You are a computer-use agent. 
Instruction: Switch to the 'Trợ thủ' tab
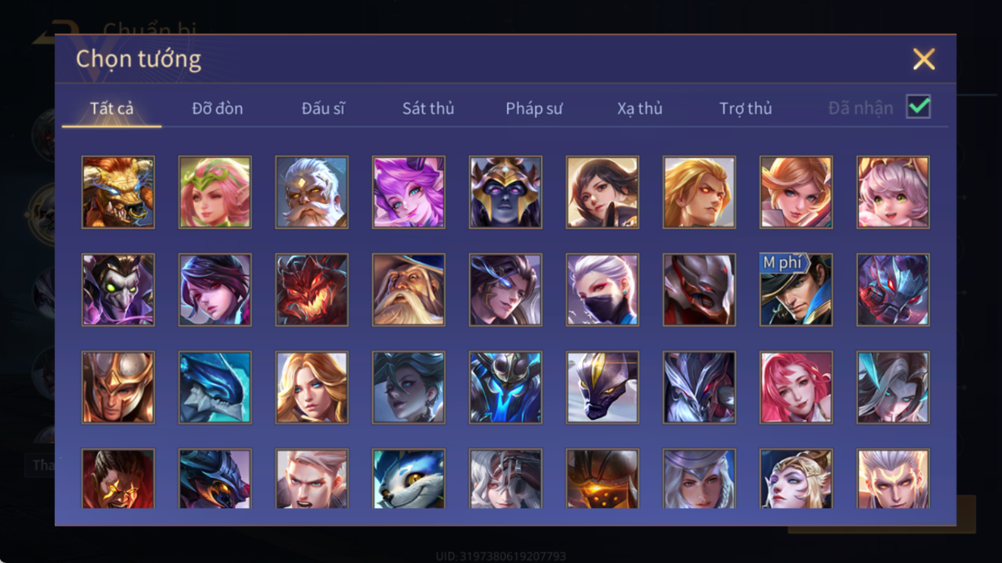pos(746,108)
